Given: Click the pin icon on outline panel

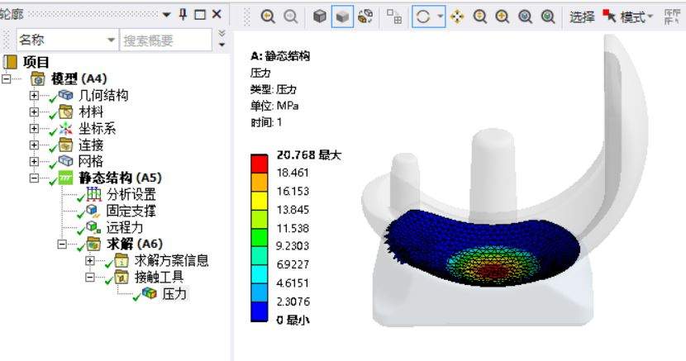Looking at the screenshot, I should [183, 14].
